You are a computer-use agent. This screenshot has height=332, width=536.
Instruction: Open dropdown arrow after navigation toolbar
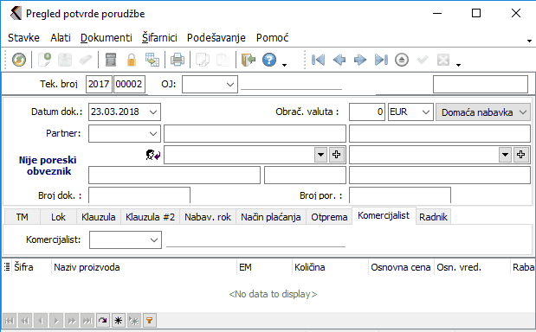tap(459, 65)
